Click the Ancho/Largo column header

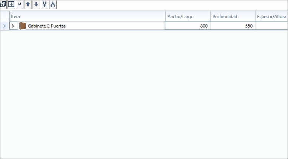pos(188,16)
